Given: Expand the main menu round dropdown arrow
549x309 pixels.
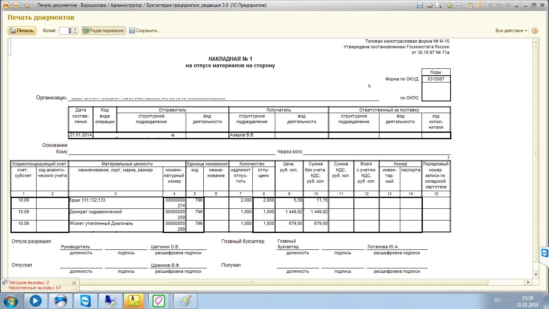Looking at the screenshot, I should [16, 5].
